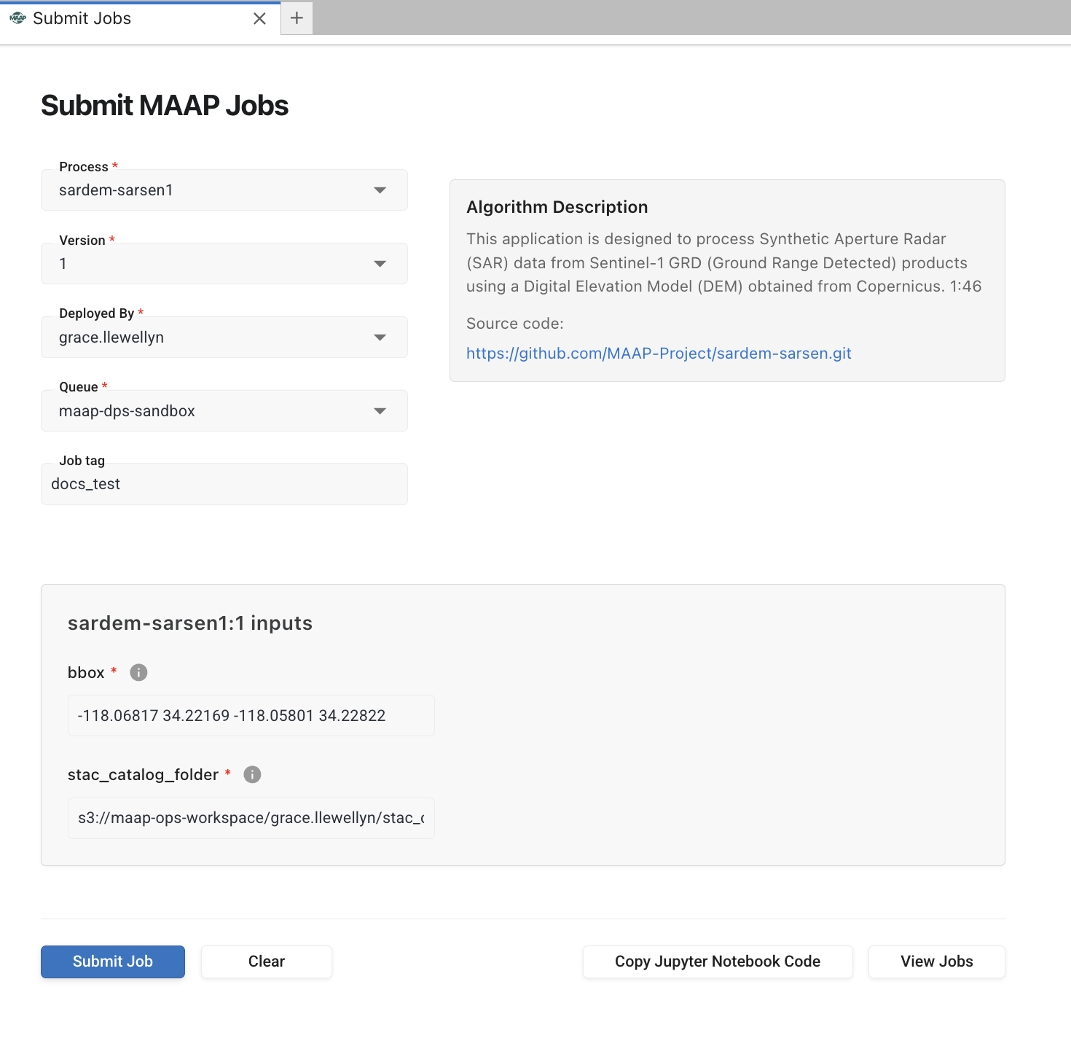1071x1041 pixels.
Task: Click the sardem-sarsen1:1 inputs heading
Action: (190, 623)
